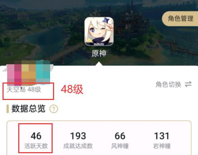The height and width of the screenshot is (155, 198).
Task: Open the 数据总览 section heading
Action: 28,109
